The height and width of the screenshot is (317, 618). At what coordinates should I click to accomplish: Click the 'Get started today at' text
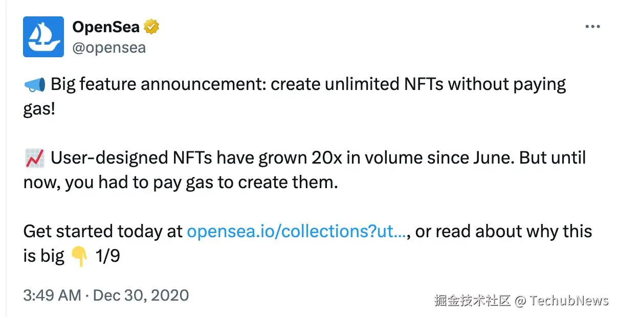coord(103,232)
